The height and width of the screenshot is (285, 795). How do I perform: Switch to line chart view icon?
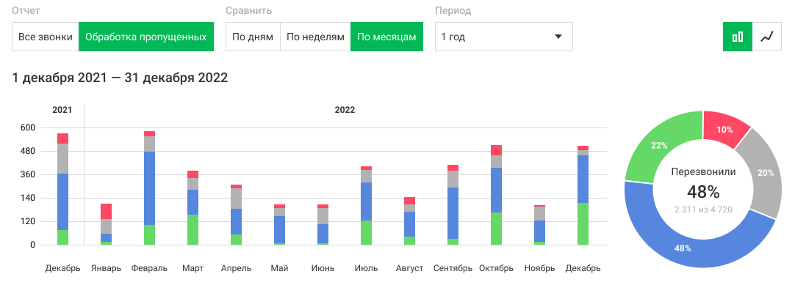pyautogui.click(x=767, y=37)
